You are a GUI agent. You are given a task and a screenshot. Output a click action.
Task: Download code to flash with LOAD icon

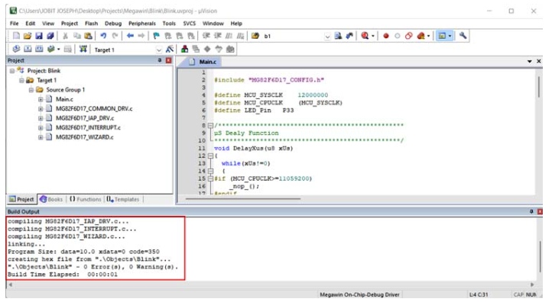coord(83,49)
